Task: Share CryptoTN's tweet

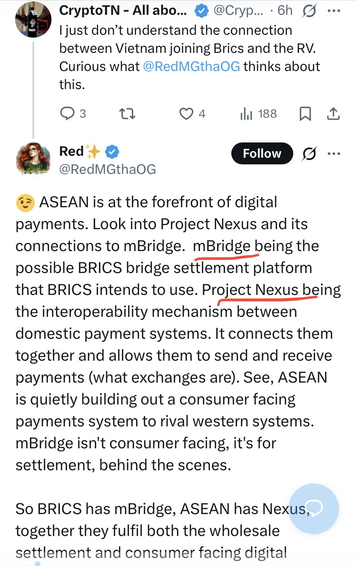Action: point(334,113)
